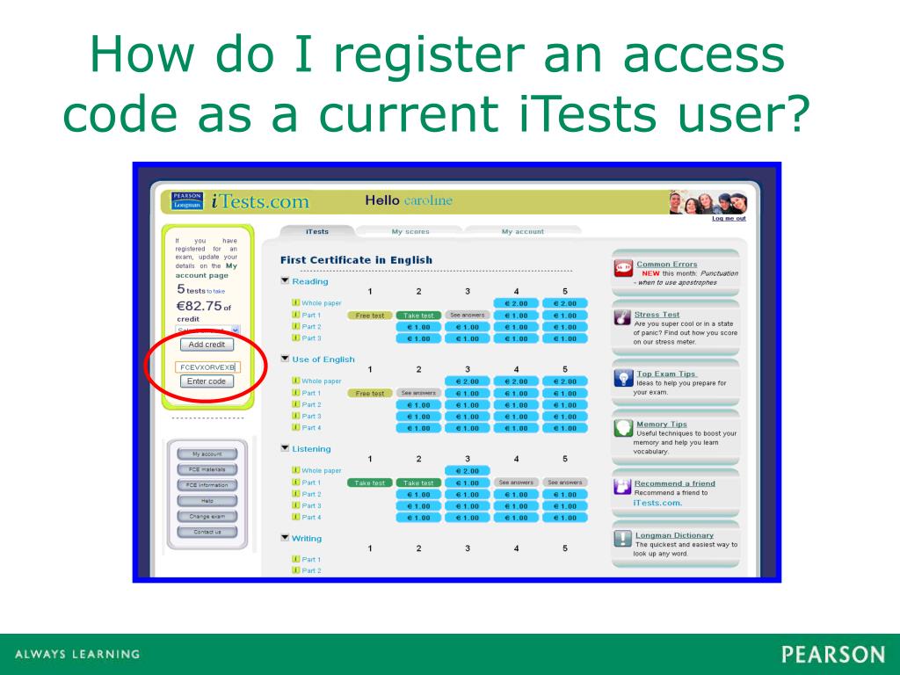Collapse the Listening section triangle

285,448
